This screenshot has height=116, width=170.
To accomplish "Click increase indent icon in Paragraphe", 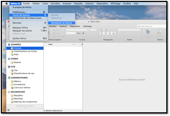I will pos(106,30).
